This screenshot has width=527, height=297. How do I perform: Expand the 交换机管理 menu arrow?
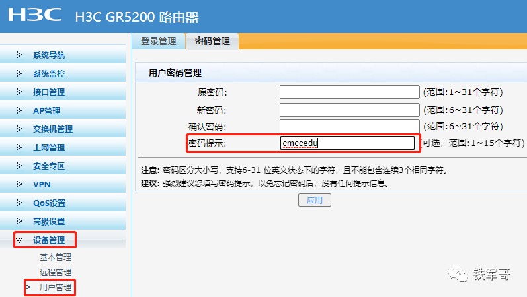[19, 129]
